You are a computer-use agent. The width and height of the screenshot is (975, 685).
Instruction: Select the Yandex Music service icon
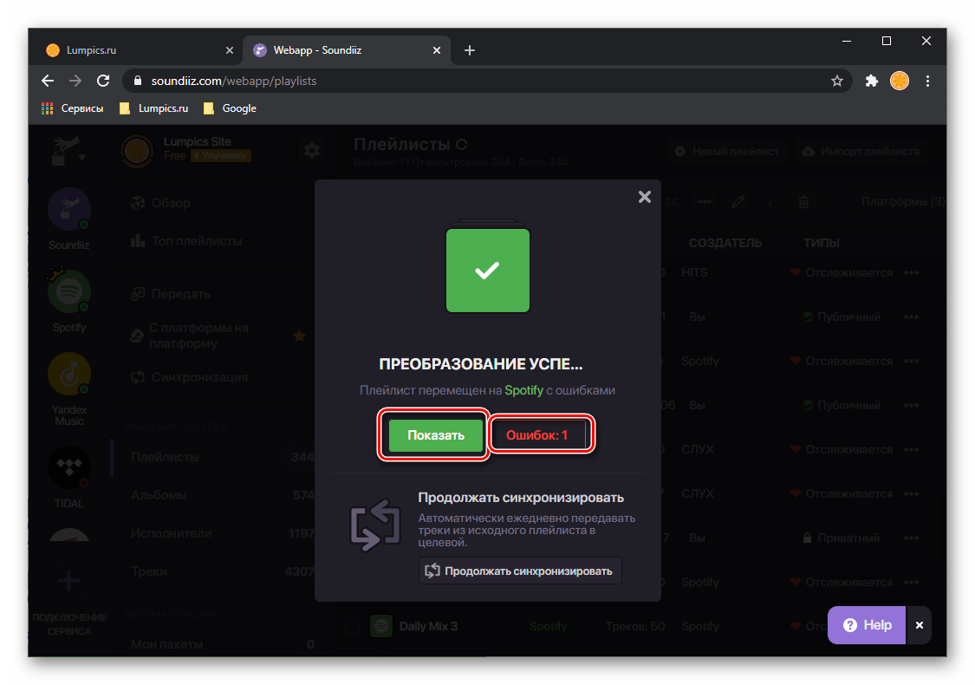click(69, 374)
